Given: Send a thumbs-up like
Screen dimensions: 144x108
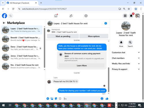Looking at the screenshot, I should 107,98.
